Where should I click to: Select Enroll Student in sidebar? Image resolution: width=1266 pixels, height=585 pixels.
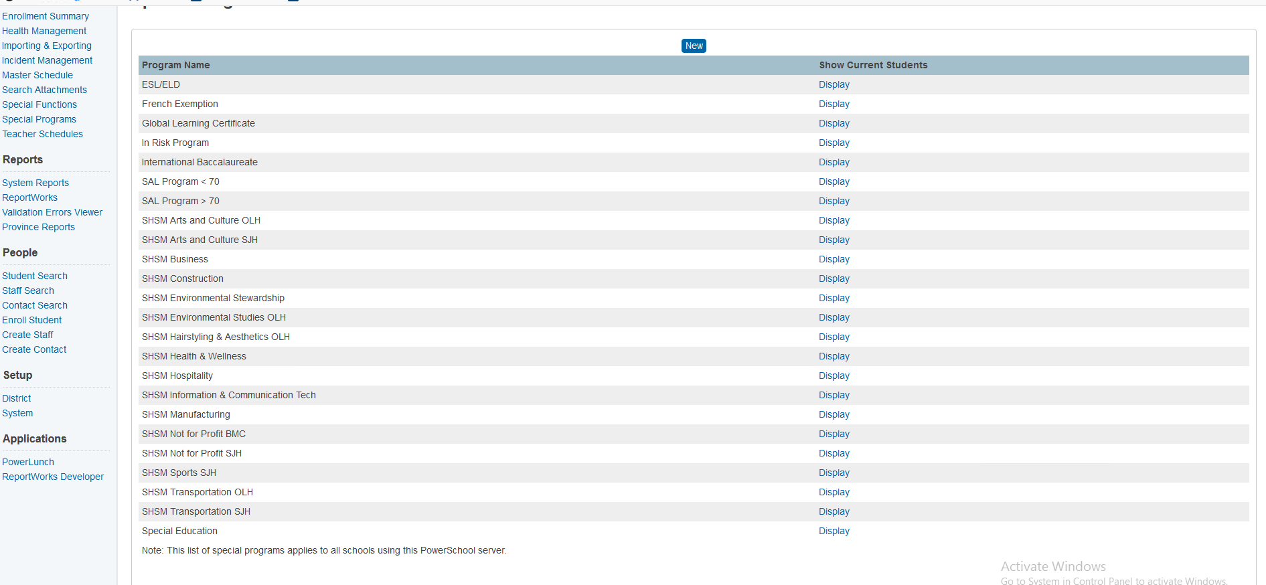tap(31, 320)
